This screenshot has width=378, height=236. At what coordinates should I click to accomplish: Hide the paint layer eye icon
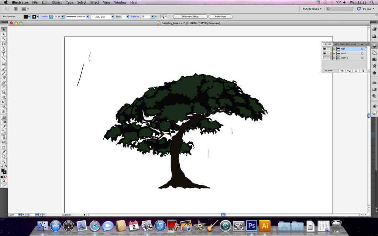324,53
